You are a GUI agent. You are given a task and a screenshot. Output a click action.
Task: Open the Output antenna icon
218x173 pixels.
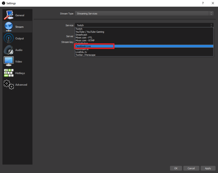(9, 38)
